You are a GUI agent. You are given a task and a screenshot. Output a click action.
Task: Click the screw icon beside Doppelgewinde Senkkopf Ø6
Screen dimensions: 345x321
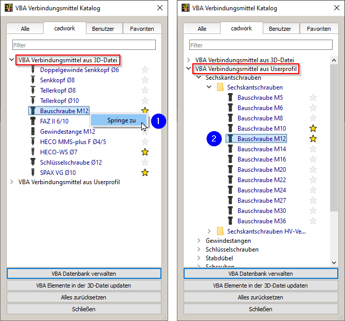(33, 69)
